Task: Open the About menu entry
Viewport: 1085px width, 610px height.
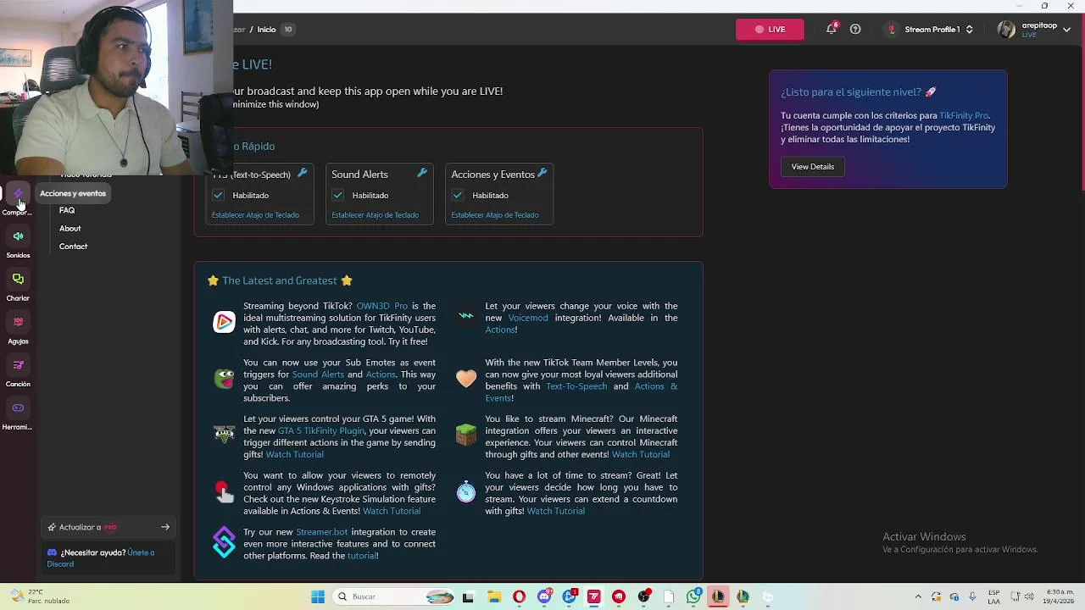Action: pyautogui.click(x=70, y=228)
